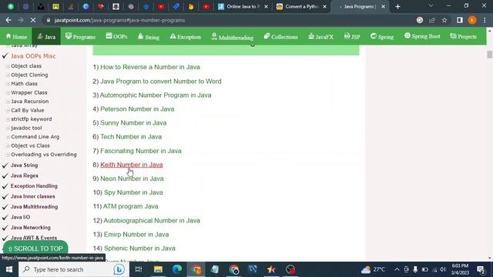
Task: Open Sphenic Number in Java link
Action: point(139,248)
